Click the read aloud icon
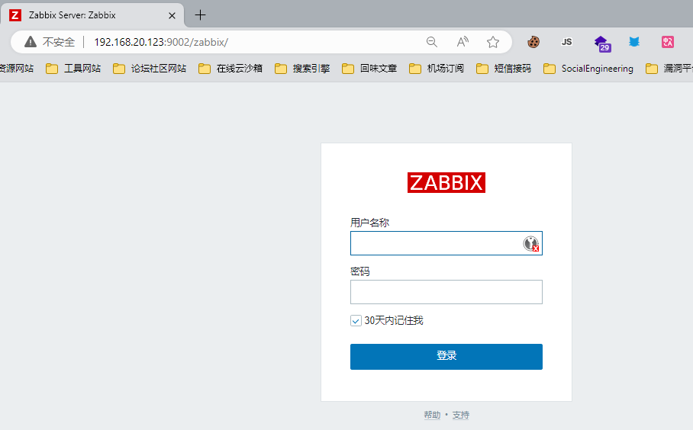Viewport: 693px width, 430px height. click(463, 42)
